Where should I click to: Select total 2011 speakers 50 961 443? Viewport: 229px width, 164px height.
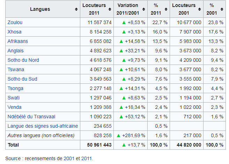tap(99, 145)
